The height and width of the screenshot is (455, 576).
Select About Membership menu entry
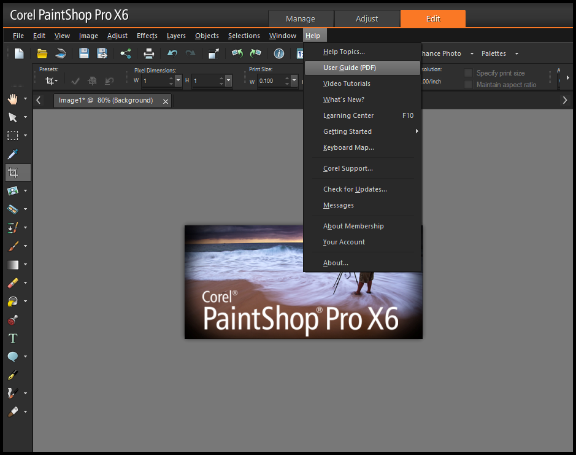click(x=362, y=226)
